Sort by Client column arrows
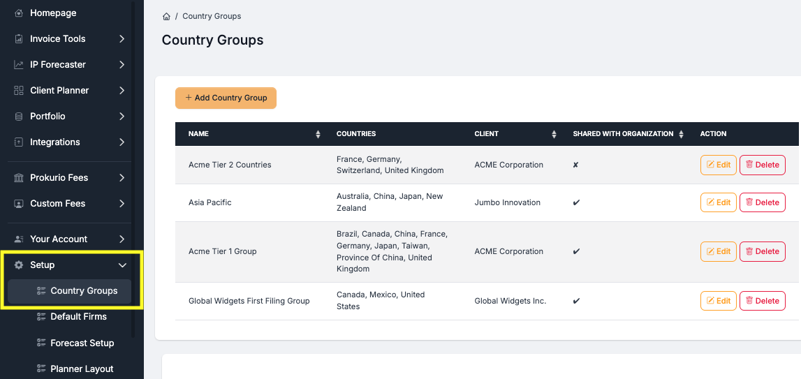The image size is (801, 379). (x=554, y=134)
